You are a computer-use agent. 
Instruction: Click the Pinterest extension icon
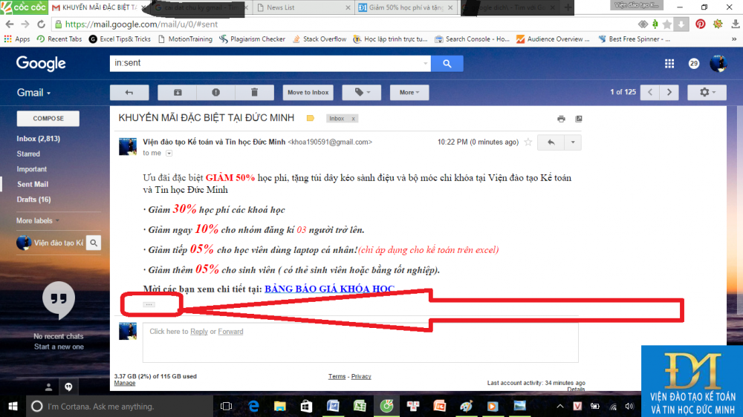(x=701, y=24)
